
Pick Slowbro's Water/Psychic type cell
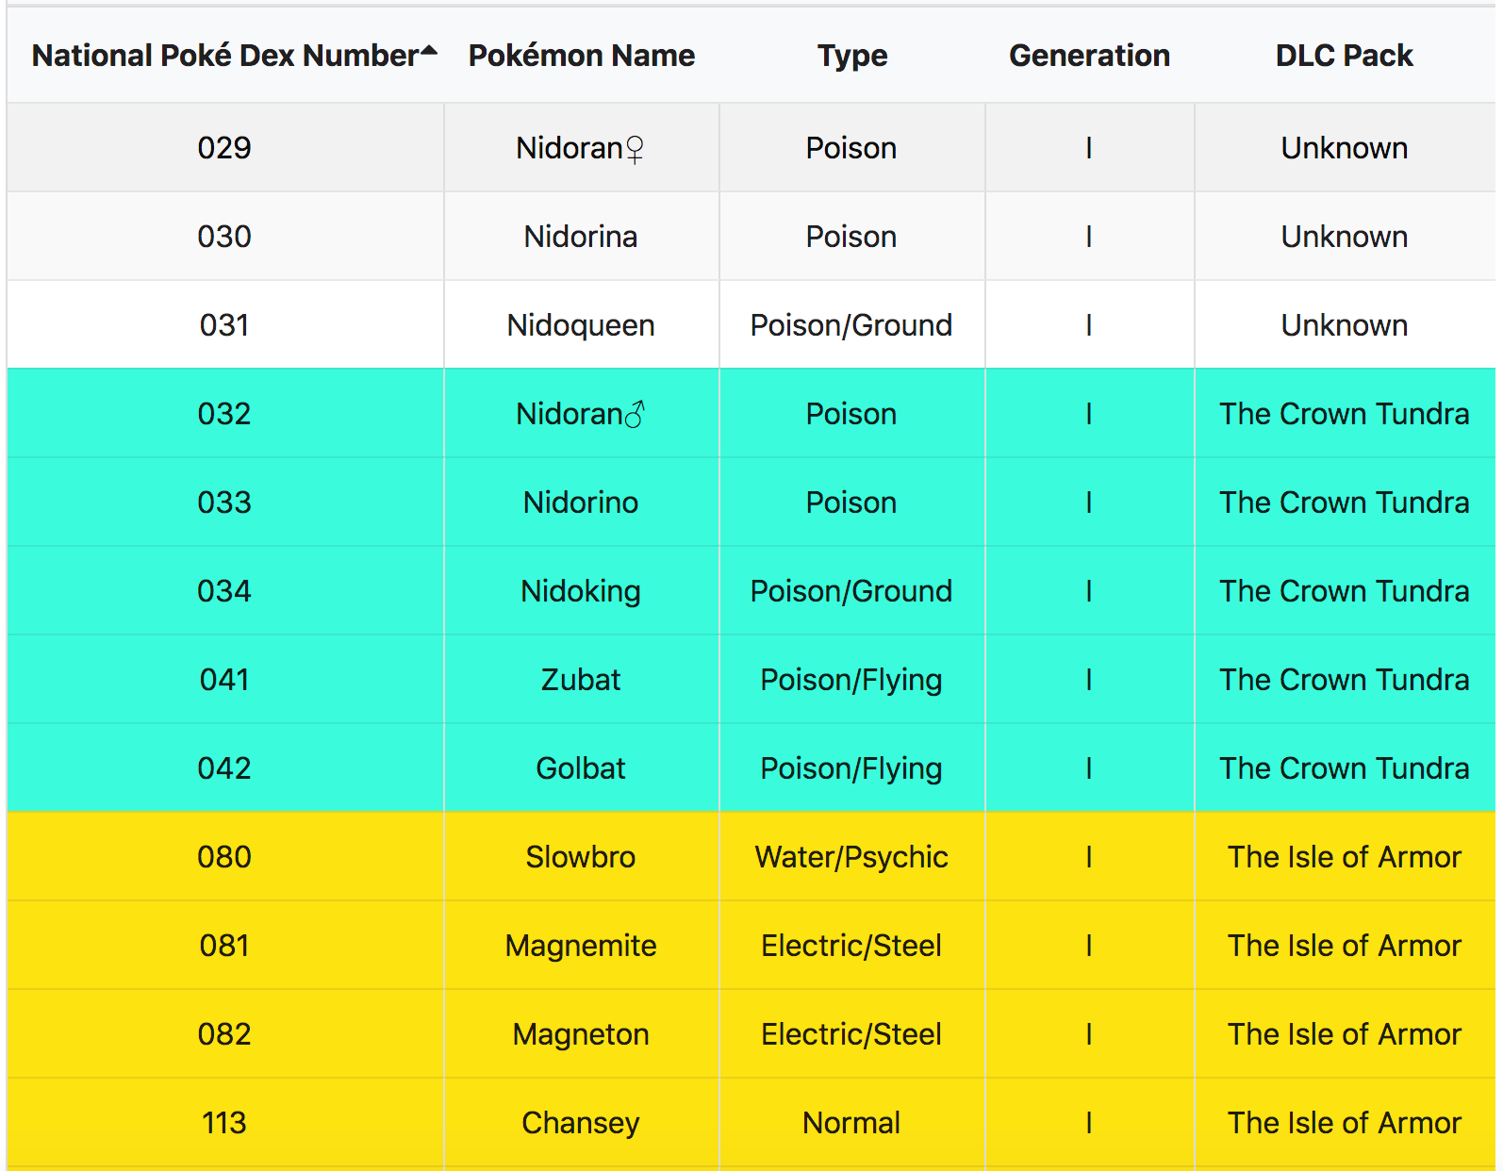click(x=851, y=857)
